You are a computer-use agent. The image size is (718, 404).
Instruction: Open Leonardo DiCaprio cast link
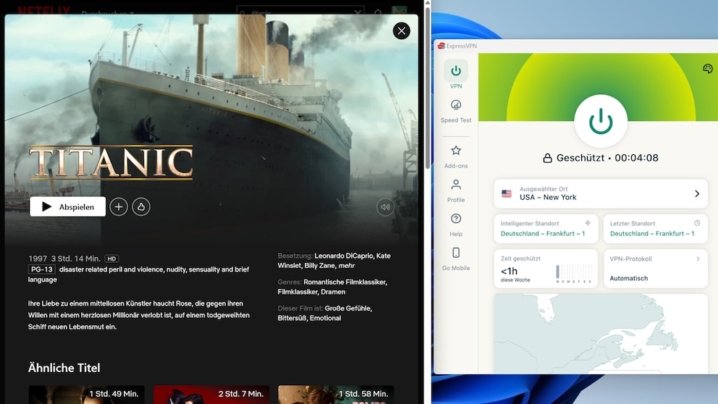344,256
